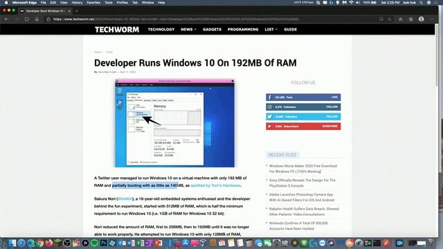Open the App Store from the Dock

186,243
